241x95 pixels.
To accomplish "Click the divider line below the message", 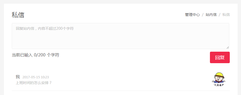I will (x=121, y=91).
